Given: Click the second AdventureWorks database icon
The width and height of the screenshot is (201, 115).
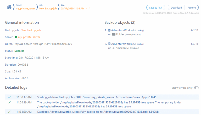Looking at the screenshot, I should tap(109, 44).
